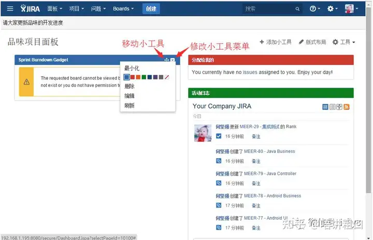
Task: Pick the gray gadget color swatch
Action: (161, 77)
